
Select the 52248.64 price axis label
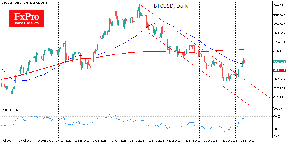[x=280, y=42]
